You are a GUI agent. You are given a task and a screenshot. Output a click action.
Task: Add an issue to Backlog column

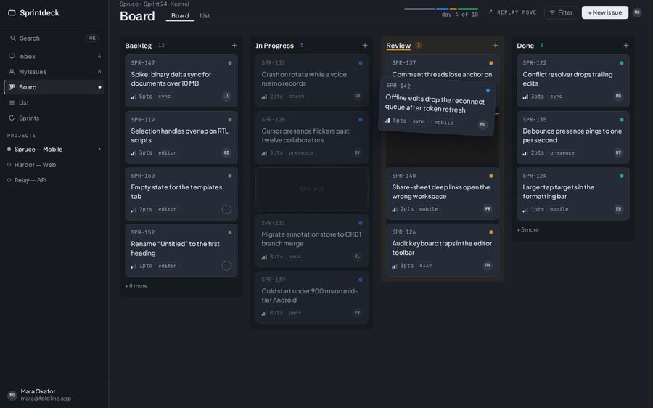(x=234, y=46)
